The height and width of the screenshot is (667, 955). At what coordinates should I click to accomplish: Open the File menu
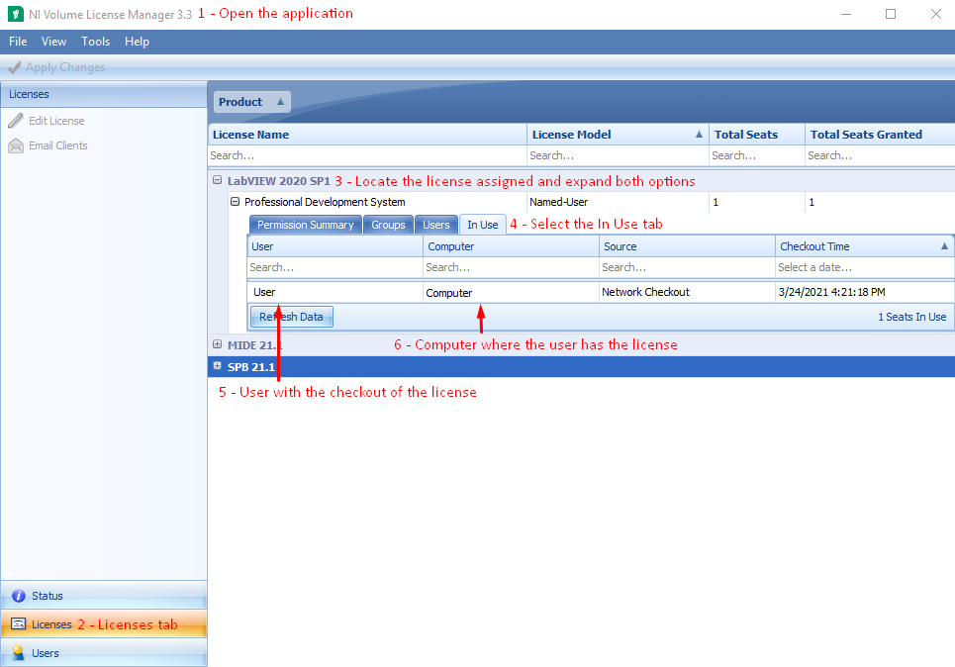[x=18, y=42]
